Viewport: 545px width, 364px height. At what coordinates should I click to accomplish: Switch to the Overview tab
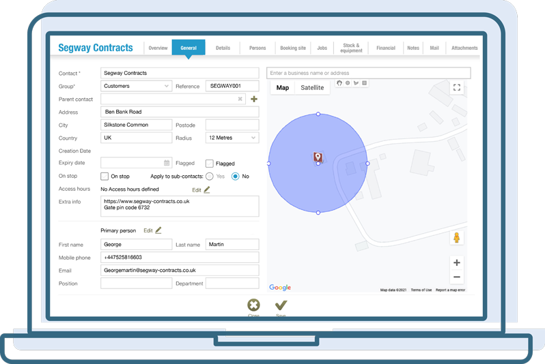(x=158, y=48)
